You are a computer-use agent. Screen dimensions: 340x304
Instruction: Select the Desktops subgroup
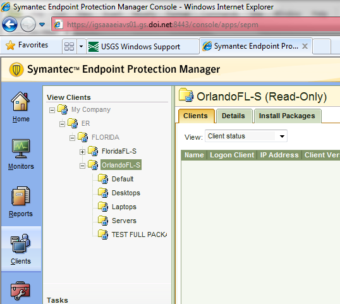126,193
